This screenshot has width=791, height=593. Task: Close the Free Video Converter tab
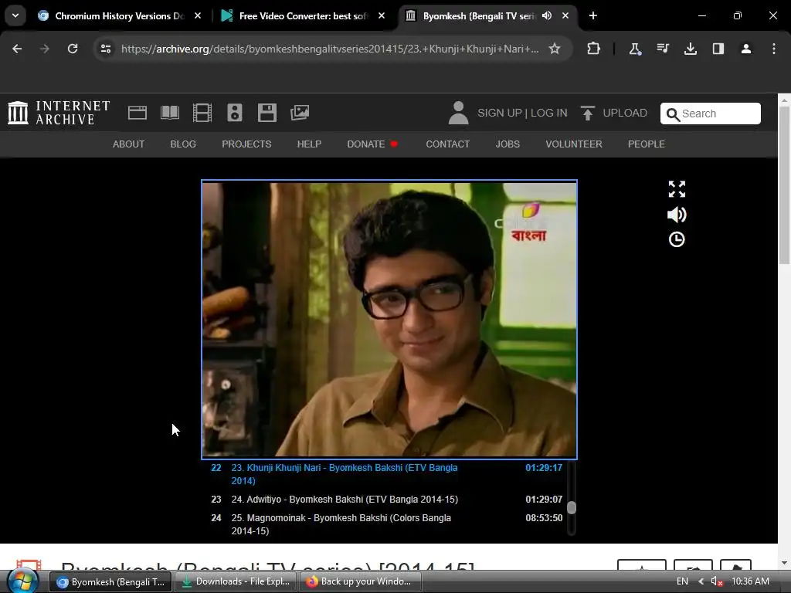[382, 15]
